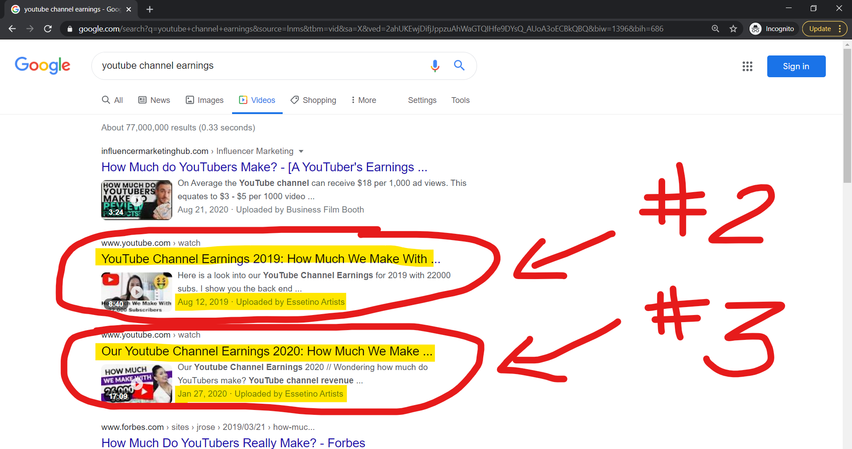Open the Forbes article about YouTuber earnings
The width and height of the screenshot is (852, 449).
click(233, 442)
